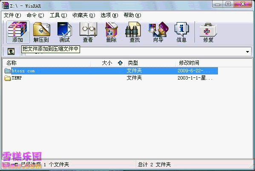The width and height of the screenshot is (255, 171).
Task: Click the 删除 (Delete) recycle icon
Action: [112, 32]
